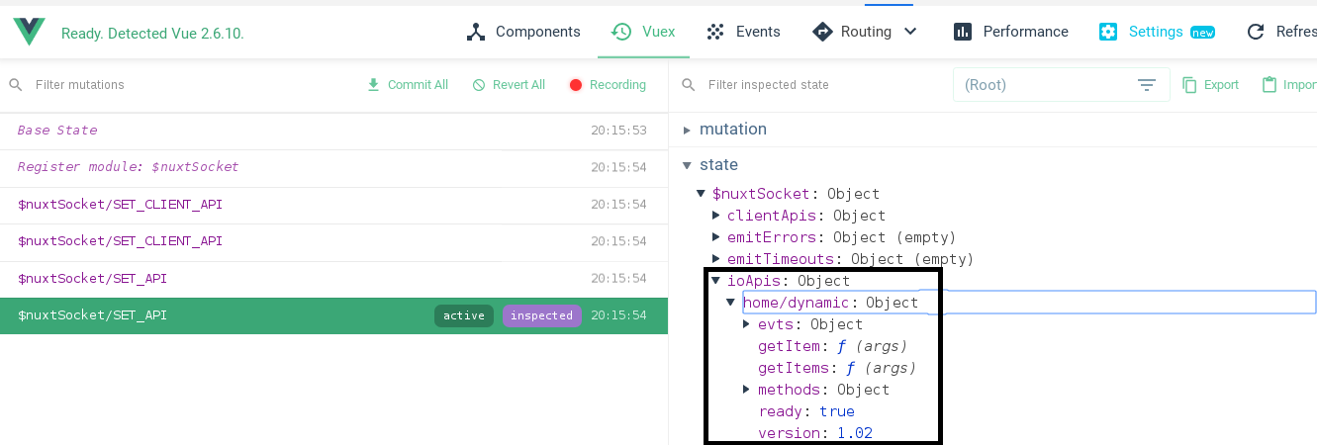The height and width of the screenshot is (445, 1317).
Task: Click the Performance chart icon
Action: pyautogui.click(x=963, y=32)
